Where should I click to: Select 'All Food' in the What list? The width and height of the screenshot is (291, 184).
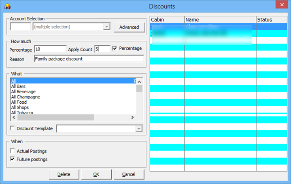point(73,102)
